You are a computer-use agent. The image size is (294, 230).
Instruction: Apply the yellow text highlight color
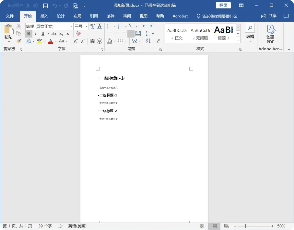coord(39,41)
